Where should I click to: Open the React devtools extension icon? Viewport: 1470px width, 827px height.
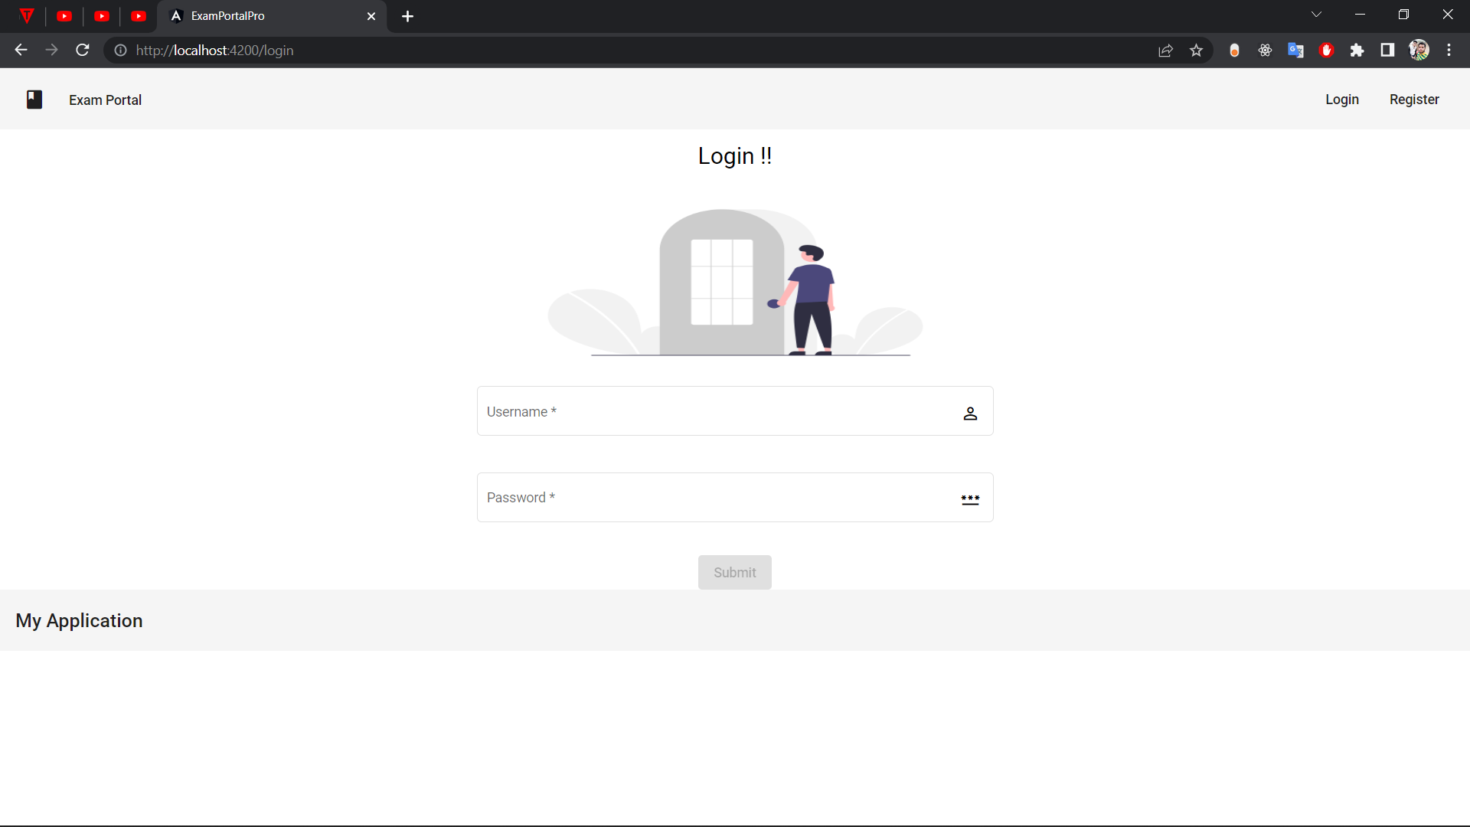[x=1265, y=51]
